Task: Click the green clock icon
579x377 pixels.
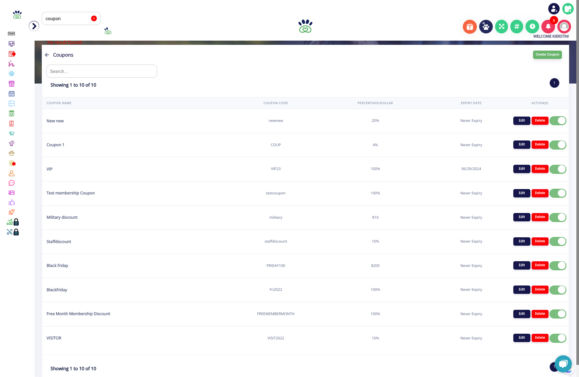Action: (532, 27)
